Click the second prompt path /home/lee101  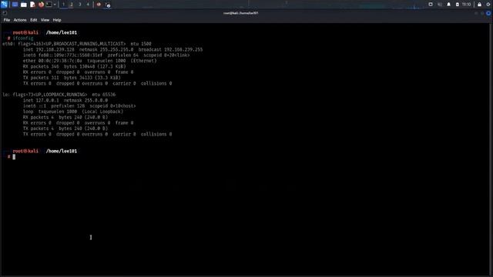(x=62, y=151)
